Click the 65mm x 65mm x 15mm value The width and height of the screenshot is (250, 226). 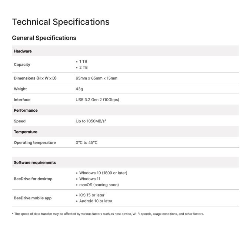pos(96,78)
